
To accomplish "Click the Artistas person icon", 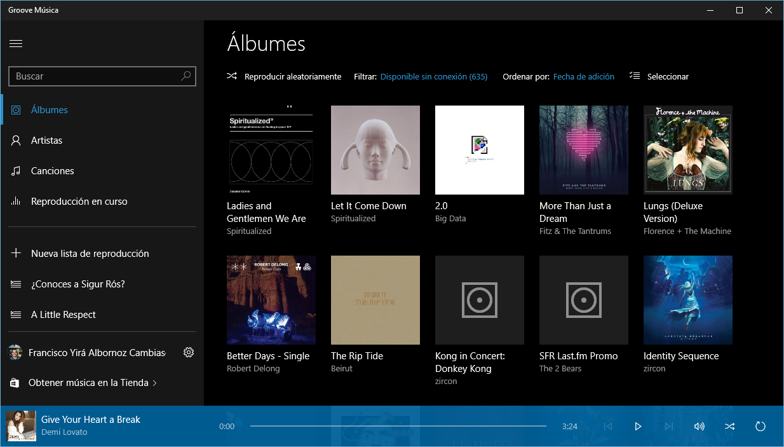I will point(16,141).
